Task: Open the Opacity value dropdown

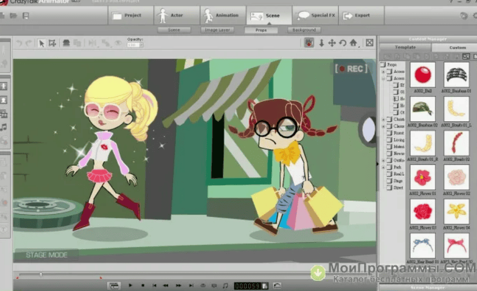Action: tap(141, 45)
